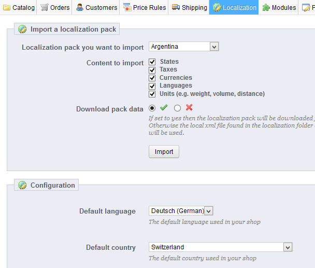Disable the Units import checkbox
Image resolution: width=315 pixels, height=268 pixels.
pos(152,94)
